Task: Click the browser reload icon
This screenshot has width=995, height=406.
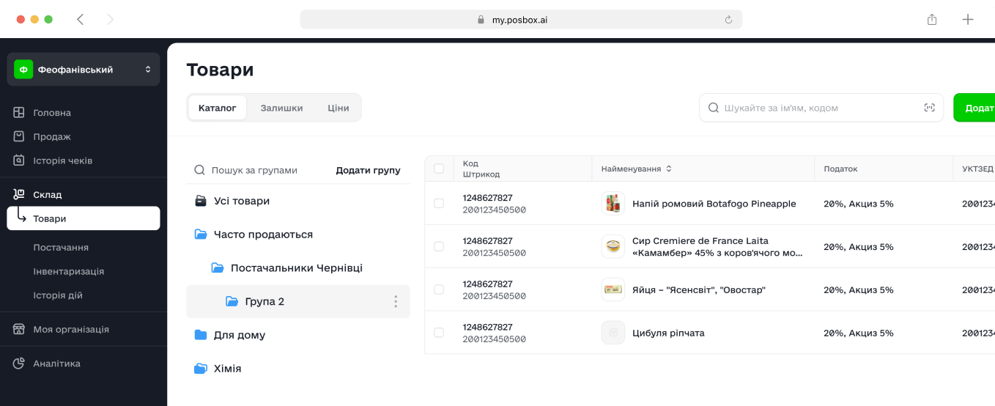Action: [x=728, y=20]
